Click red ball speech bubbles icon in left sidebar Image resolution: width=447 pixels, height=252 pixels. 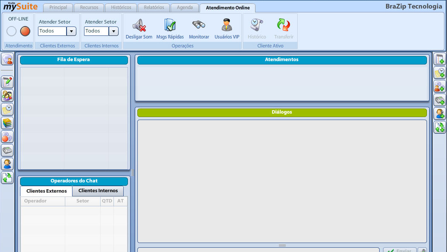coord(7,137)
